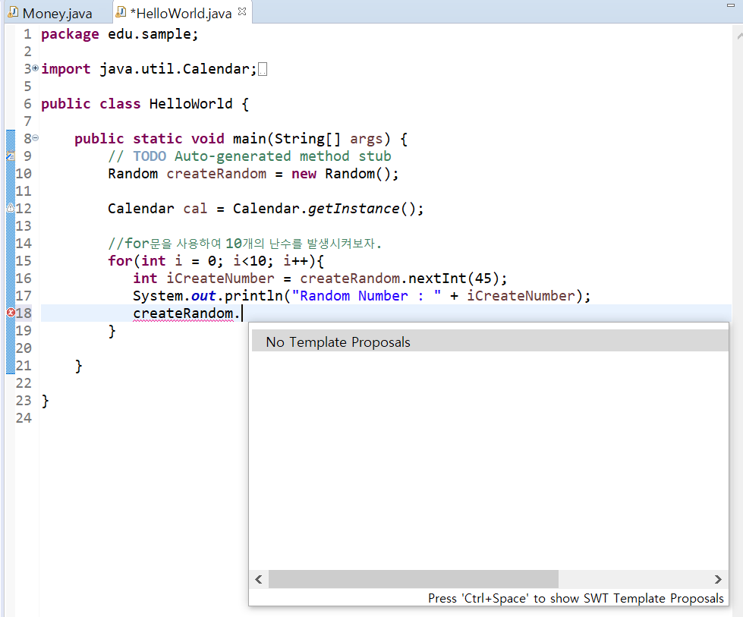Screen dimensions: 743x617
Task: Close the HelloWorld.java tab
Action: point(242,12)
